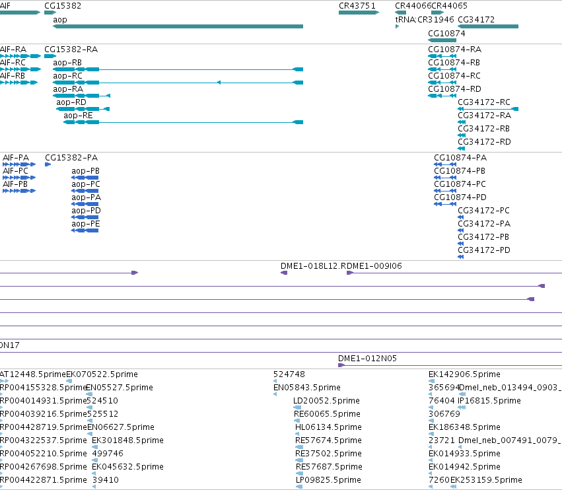Screen dimensions: 562x490
Task: Select aop-PB protein feature
Action: coord(85,178)
